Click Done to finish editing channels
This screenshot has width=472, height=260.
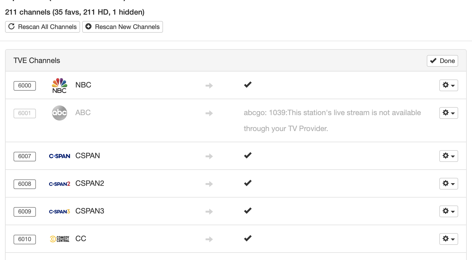coord(442,61)
